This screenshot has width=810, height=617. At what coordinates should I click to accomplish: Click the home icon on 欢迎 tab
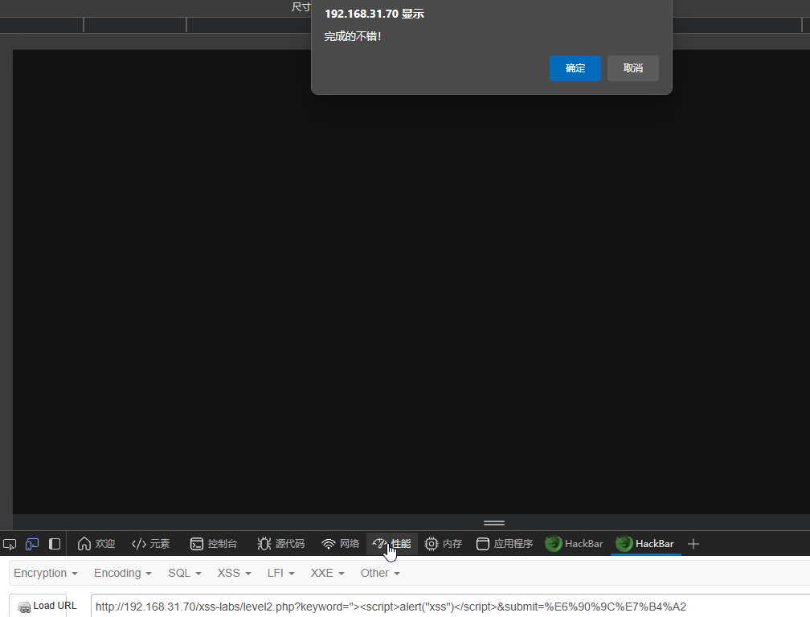click(x=84, y=544)
